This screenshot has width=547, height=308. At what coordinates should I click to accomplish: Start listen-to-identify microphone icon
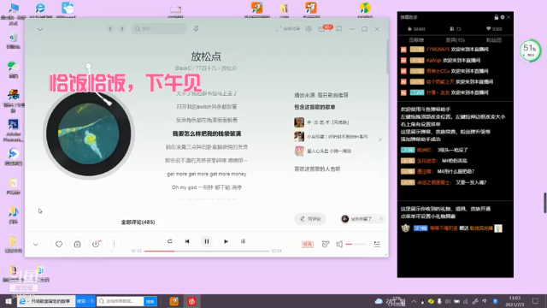pos(196,28)
